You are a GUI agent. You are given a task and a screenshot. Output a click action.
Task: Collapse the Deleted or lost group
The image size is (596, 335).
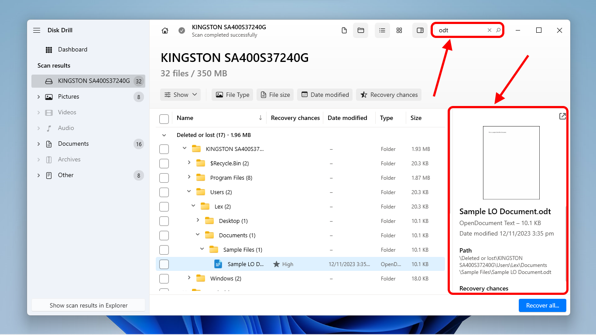pyautogui.click(x=164, y=135)
